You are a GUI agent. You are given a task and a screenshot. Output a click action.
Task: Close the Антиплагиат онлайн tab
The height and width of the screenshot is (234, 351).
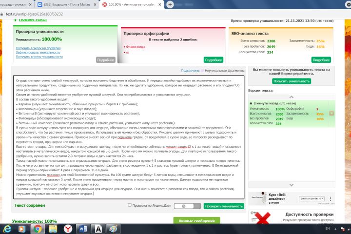click(x=159, y=4)
